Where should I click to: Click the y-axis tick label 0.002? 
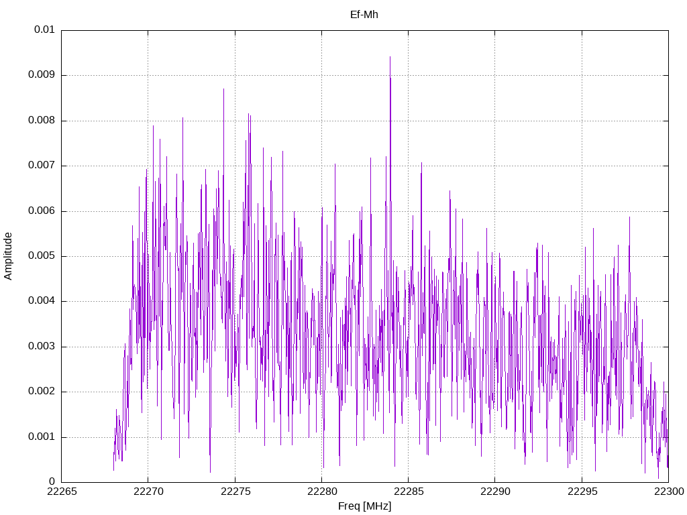(x=42, y=392)
